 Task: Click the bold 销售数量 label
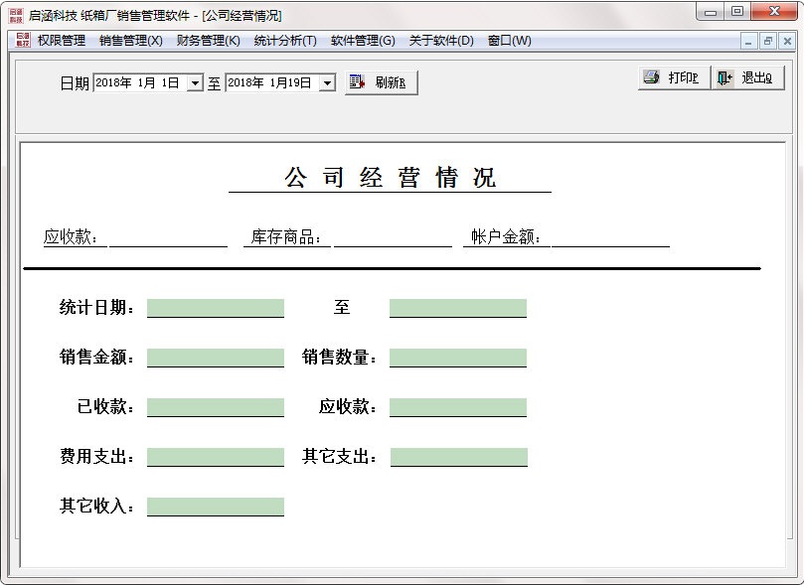(x=340, y=357)
